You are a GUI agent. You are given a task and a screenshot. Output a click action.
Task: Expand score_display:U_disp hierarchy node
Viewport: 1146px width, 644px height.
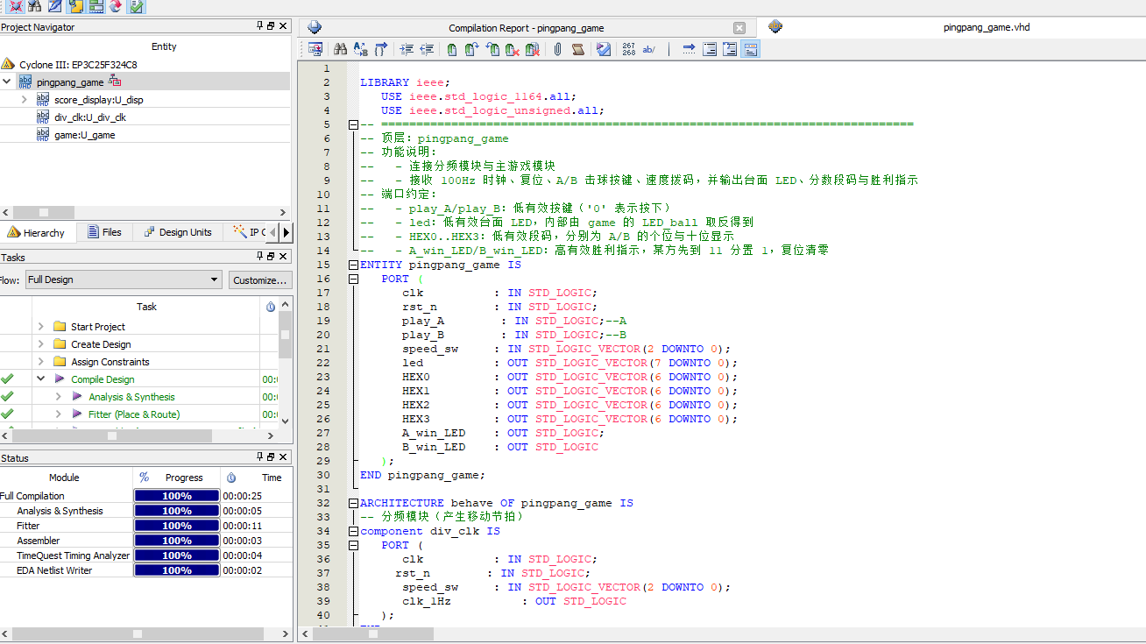point(24,99)
